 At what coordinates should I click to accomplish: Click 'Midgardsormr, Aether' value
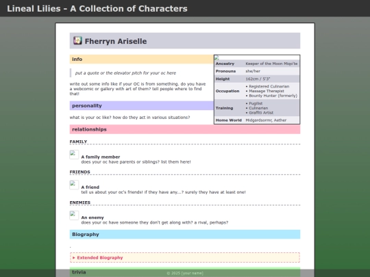(x=266, y=120)
